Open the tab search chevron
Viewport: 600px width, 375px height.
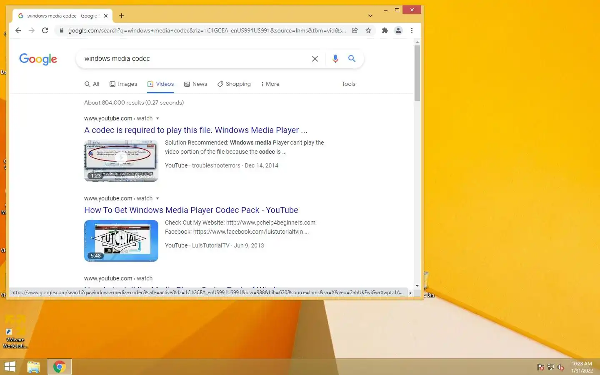click(x=370, y=16)
